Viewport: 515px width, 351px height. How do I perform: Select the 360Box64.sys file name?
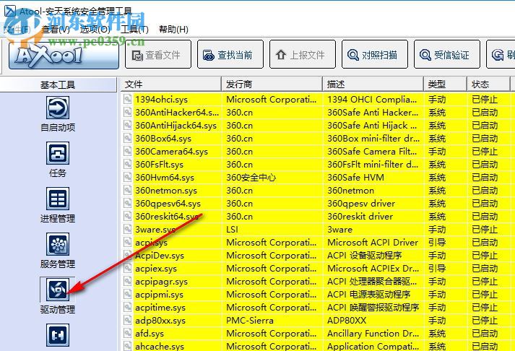click(163, 139)
